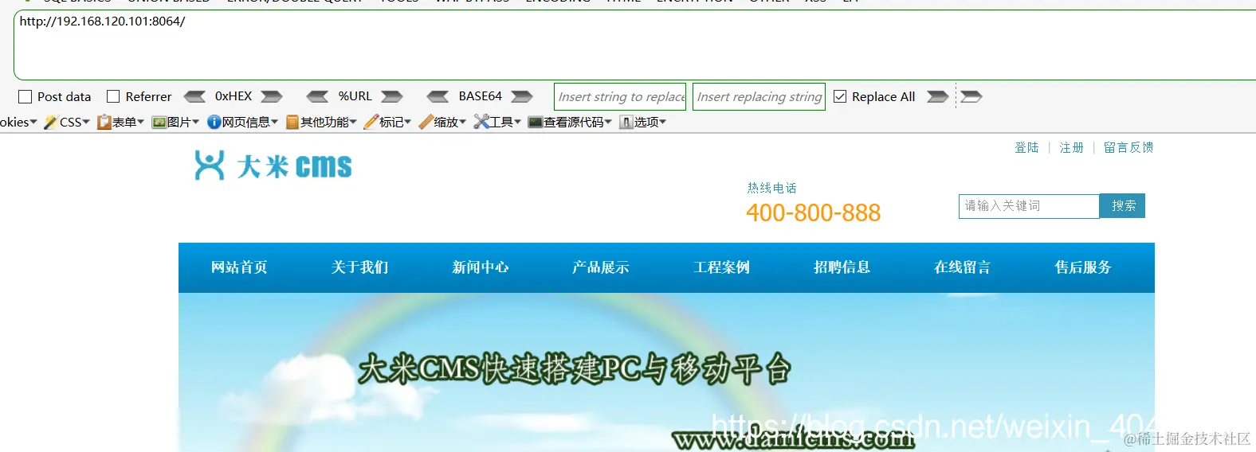
Task: Click the rainbow banner image
Action: point(666,372)
